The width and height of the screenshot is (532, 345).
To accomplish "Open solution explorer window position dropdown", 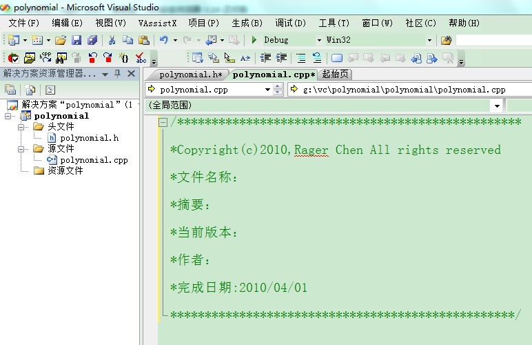I will point(105,74).
